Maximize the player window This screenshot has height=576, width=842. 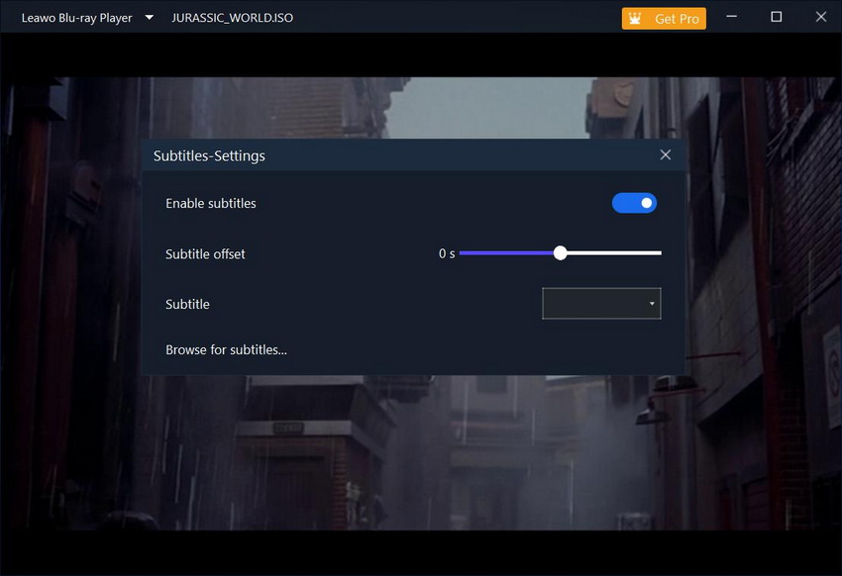click(x=776, y=17)
